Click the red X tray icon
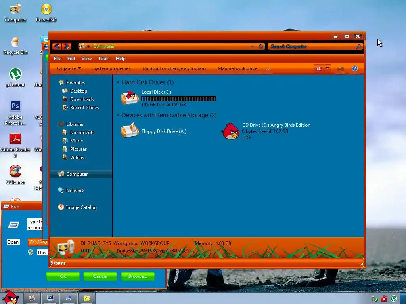This screenshot has width=406, height=304. tap(384, 299)
